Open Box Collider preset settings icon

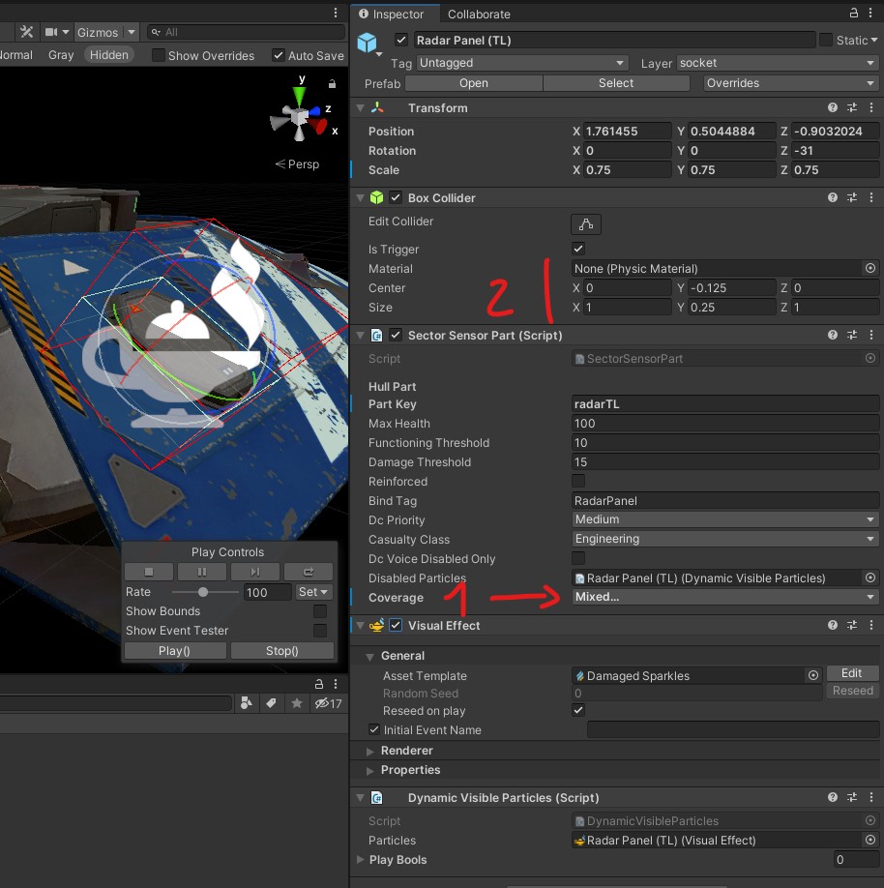pyautogui.click(x=852, y=197)
